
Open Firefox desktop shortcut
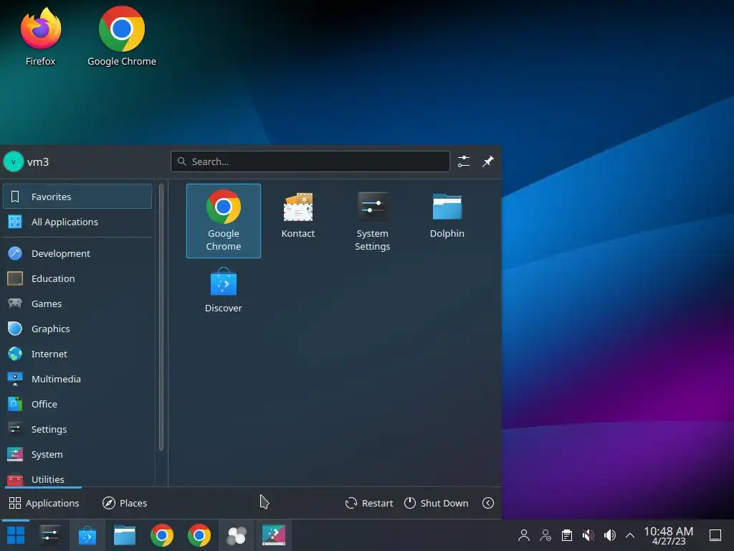(x=40, y=37)
